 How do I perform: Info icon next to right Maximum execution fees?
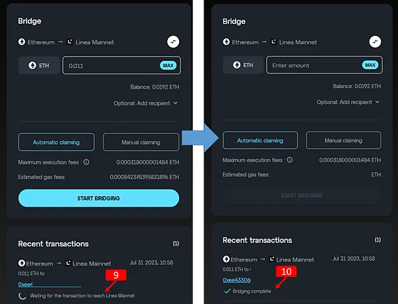click(x=290, y=160)
